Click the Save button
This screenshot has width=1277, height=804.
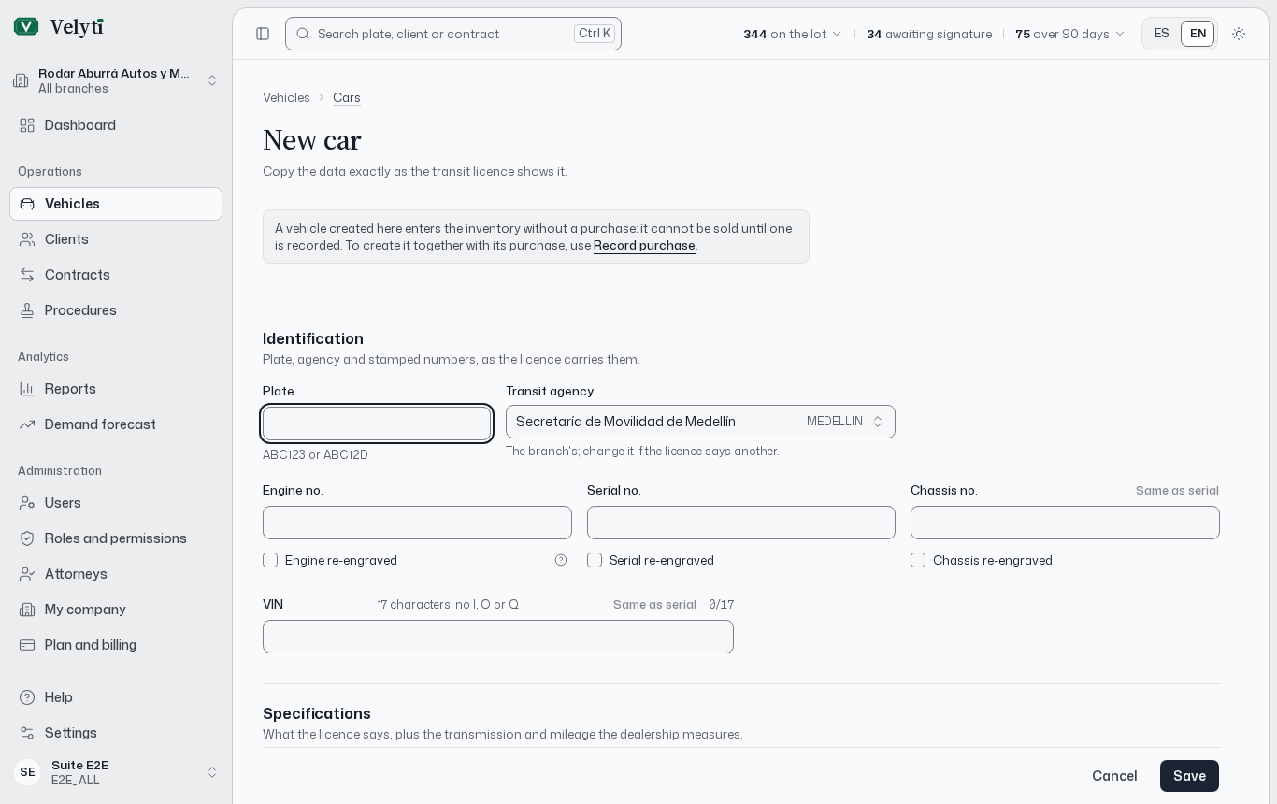pos(1189,776)
